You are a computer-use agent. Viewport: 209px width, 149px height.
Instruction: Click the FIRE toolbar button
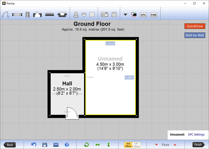154,15
